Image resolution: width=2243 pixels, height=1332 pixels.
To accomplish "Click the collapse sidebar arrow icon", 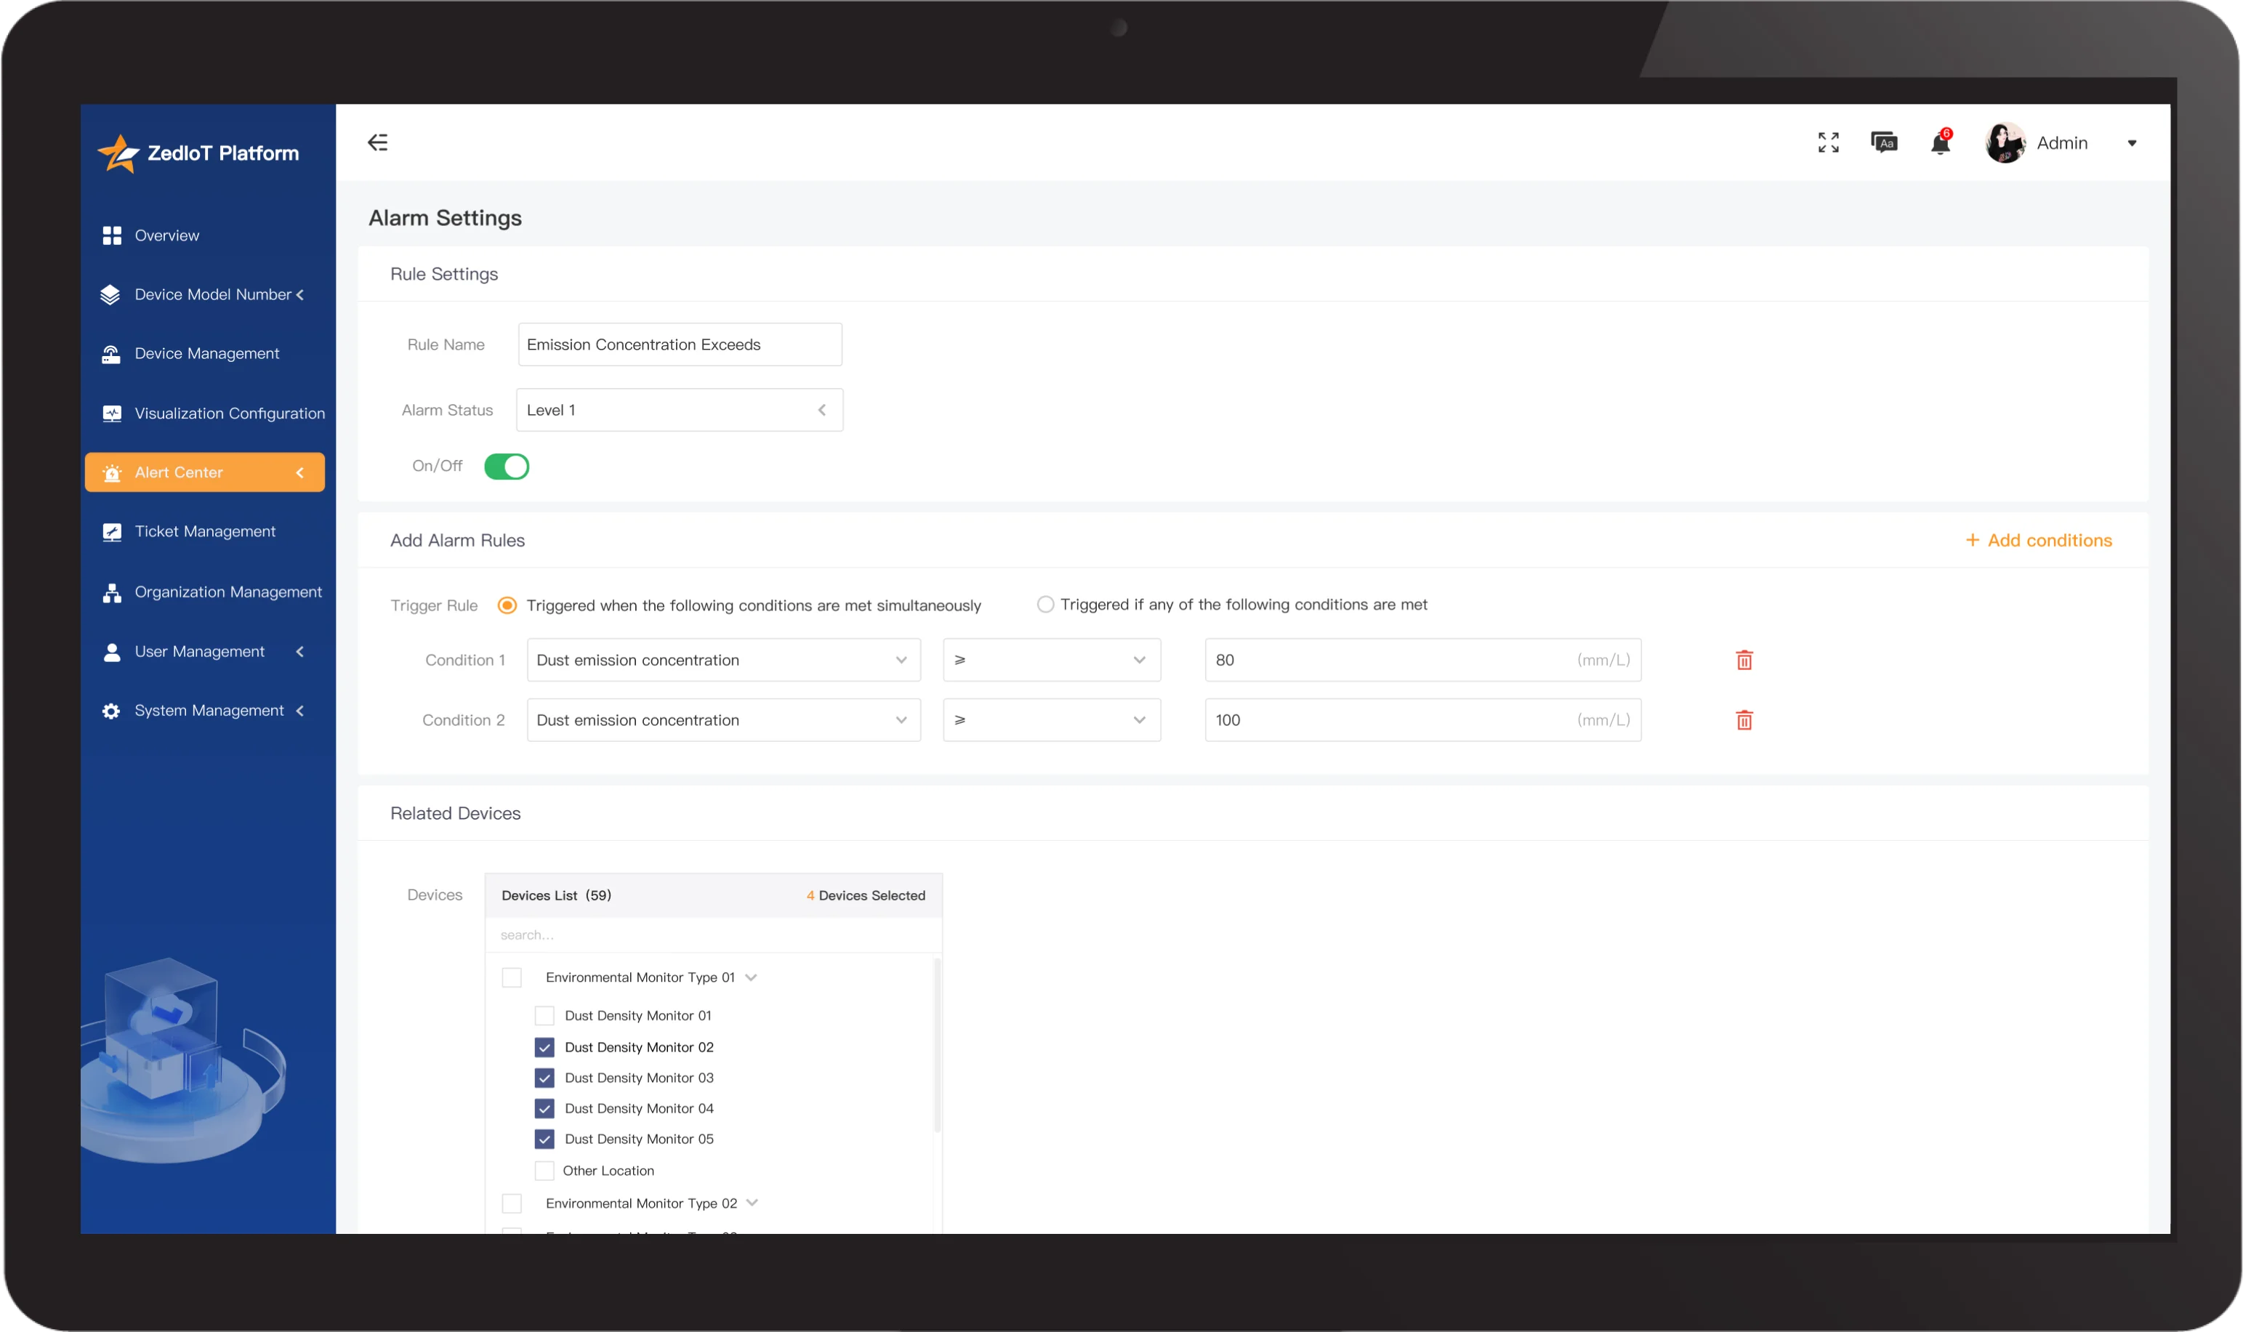I will (378, 142).
